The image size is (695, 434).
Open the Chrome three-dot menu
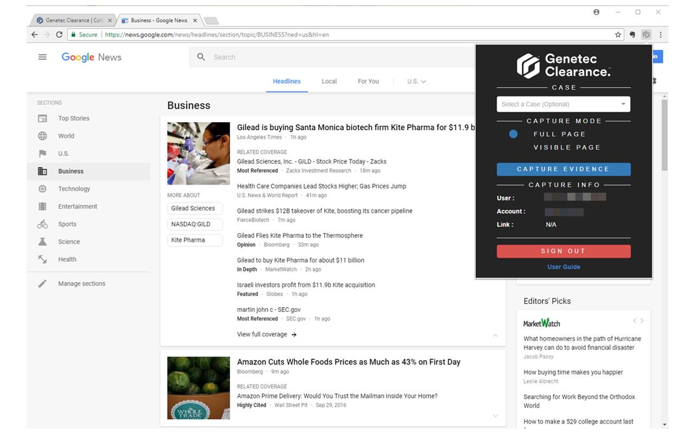[x=660, y=34]
